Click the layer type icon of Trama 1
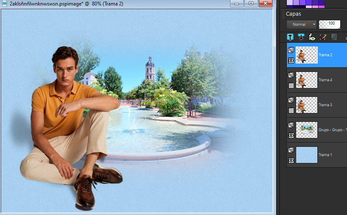347x215 pixels. point(291,150)
